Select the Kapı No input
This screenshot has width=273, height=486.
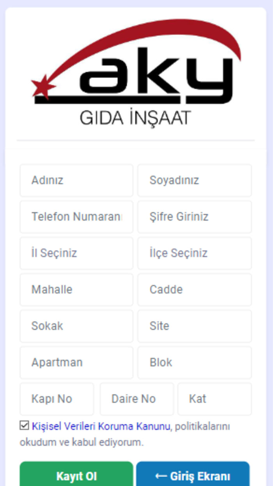pos(57,398)
